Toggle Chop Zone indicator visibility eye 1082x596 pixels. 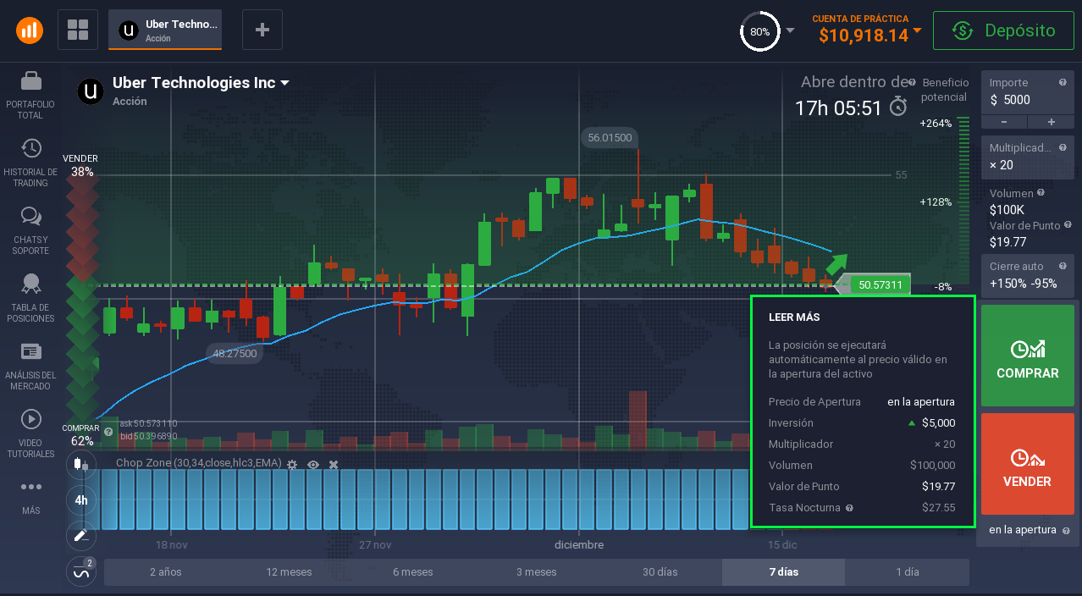[x=313, y=465]
